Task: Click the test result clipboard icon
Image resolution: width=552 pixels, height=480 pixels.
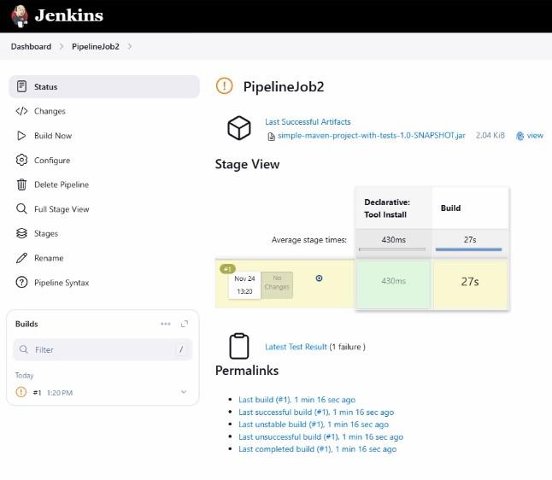Action: point(239,346)
